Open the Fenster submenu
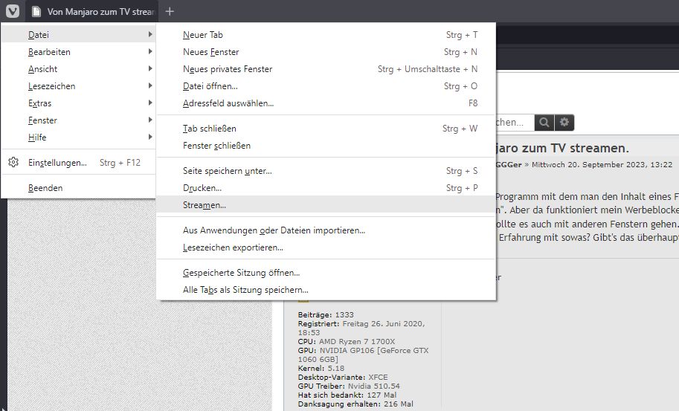 click(x=42, y=120)
